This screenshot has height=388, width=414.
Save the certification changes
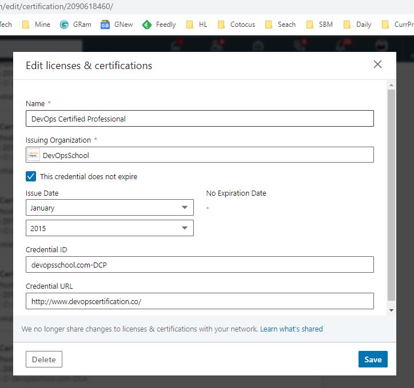coord(373,359)
